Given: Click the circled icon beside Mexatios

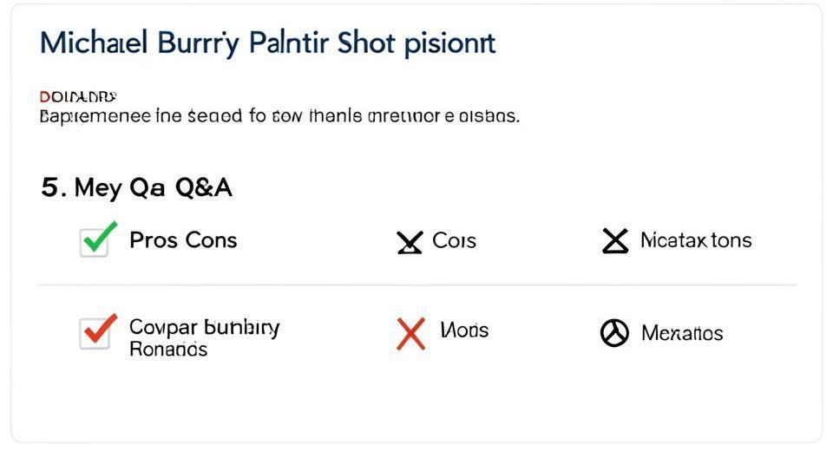Looking at the screenshot, I should click(x=614, y=333).
